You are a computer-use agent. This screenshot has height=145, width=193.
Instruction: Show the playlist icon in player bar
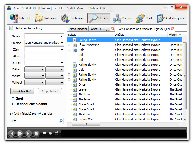(x=45, y=133)
